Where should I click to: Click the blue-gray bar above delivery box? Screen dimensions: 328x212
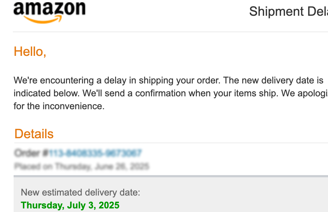click(171, 176)
